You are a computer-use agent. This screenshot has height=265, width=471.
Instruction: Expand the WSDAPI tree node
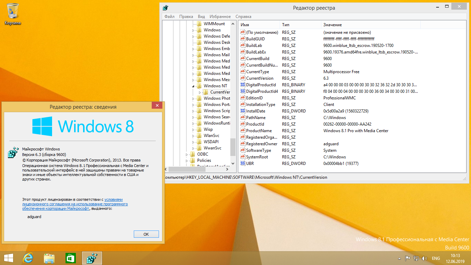193,142
